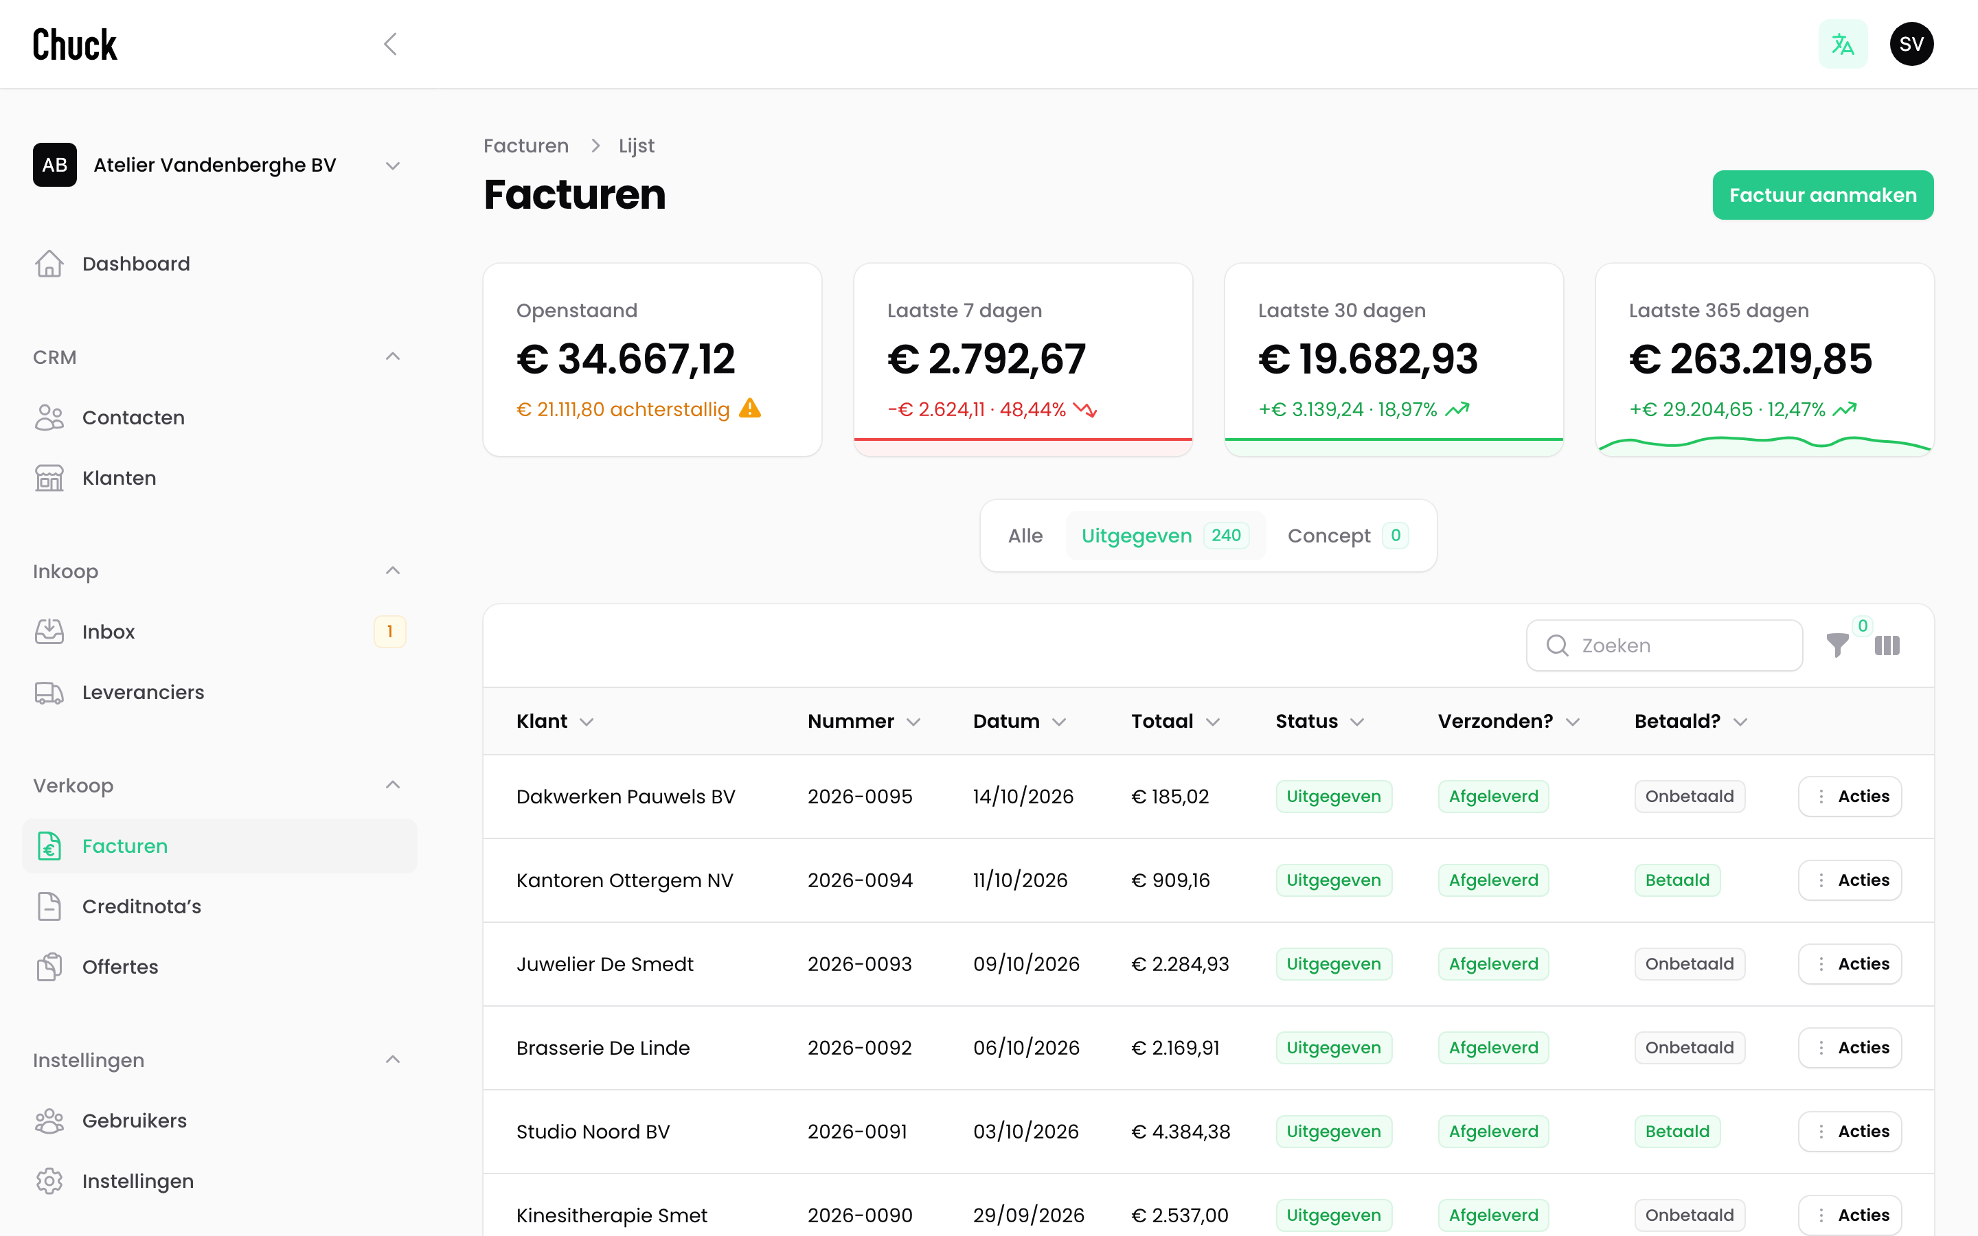Go to Contacten in the sidebar

tap(219, 417)
